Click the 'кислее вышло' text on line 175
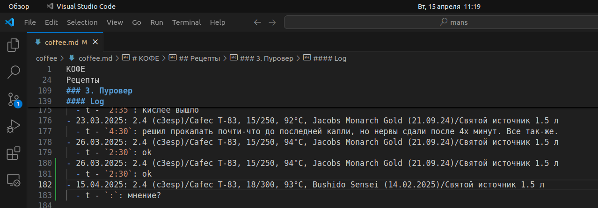Screen dimensions: 598x208 click(170, 110)
